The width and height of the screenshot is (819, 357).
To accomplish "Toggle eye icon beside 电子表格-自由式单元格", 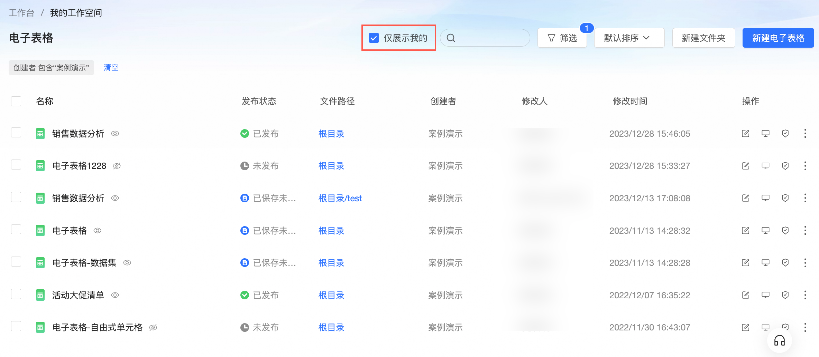I will (153, 327).
